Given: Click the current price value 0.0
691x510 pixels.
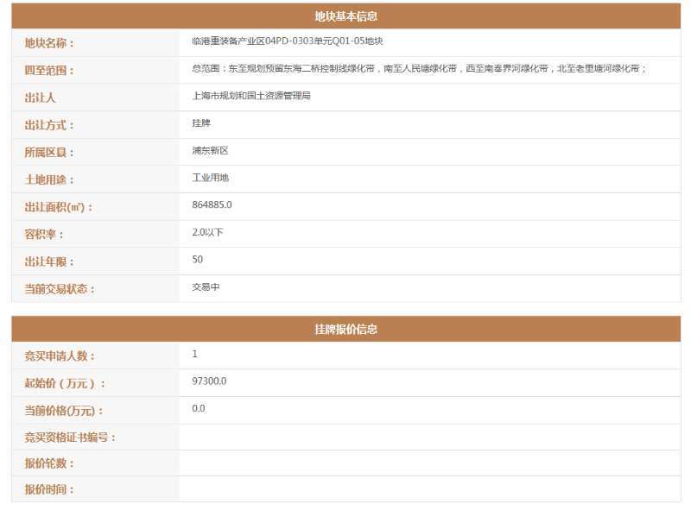Looking at the screenshot, I should [x=199, y=408].
